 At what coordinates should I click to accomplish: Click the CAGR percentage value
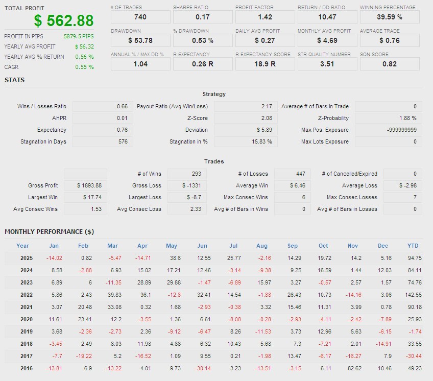pos(84,67)
